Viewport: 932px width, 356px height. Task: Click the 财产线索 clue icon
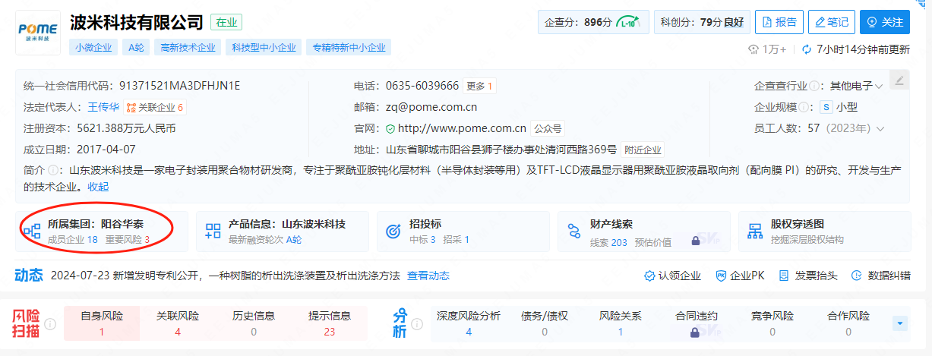pos(574,232)
